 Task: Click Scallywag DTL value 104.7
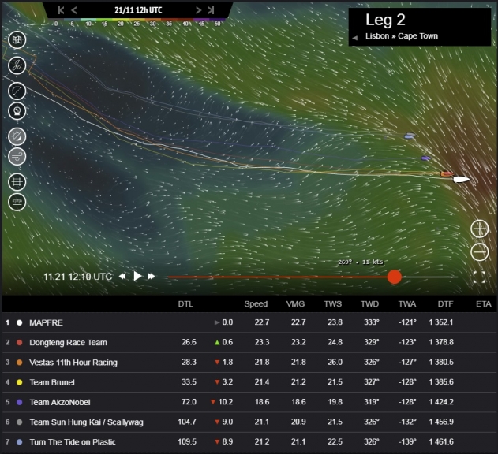[x=187, y=422]
